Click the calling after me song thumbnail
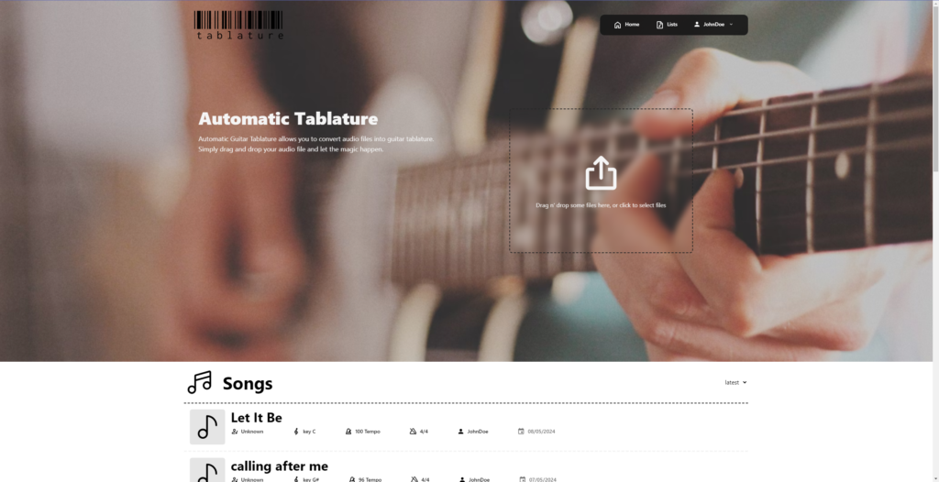The width and height of the screenshot is (939, 482). point(207,471)
